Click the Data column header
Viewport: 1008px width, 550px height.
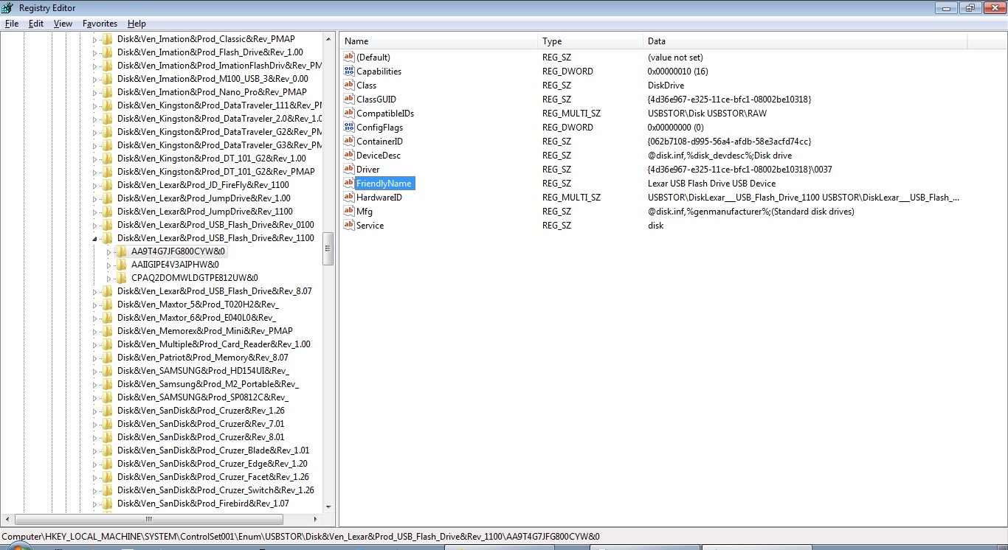(x=804, y=41)
